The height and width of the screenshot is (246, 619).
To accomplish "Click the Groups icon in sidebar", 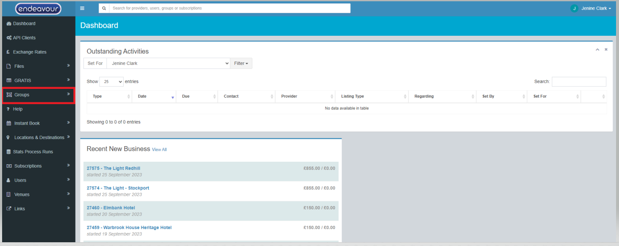I will [x=9, y=95].
